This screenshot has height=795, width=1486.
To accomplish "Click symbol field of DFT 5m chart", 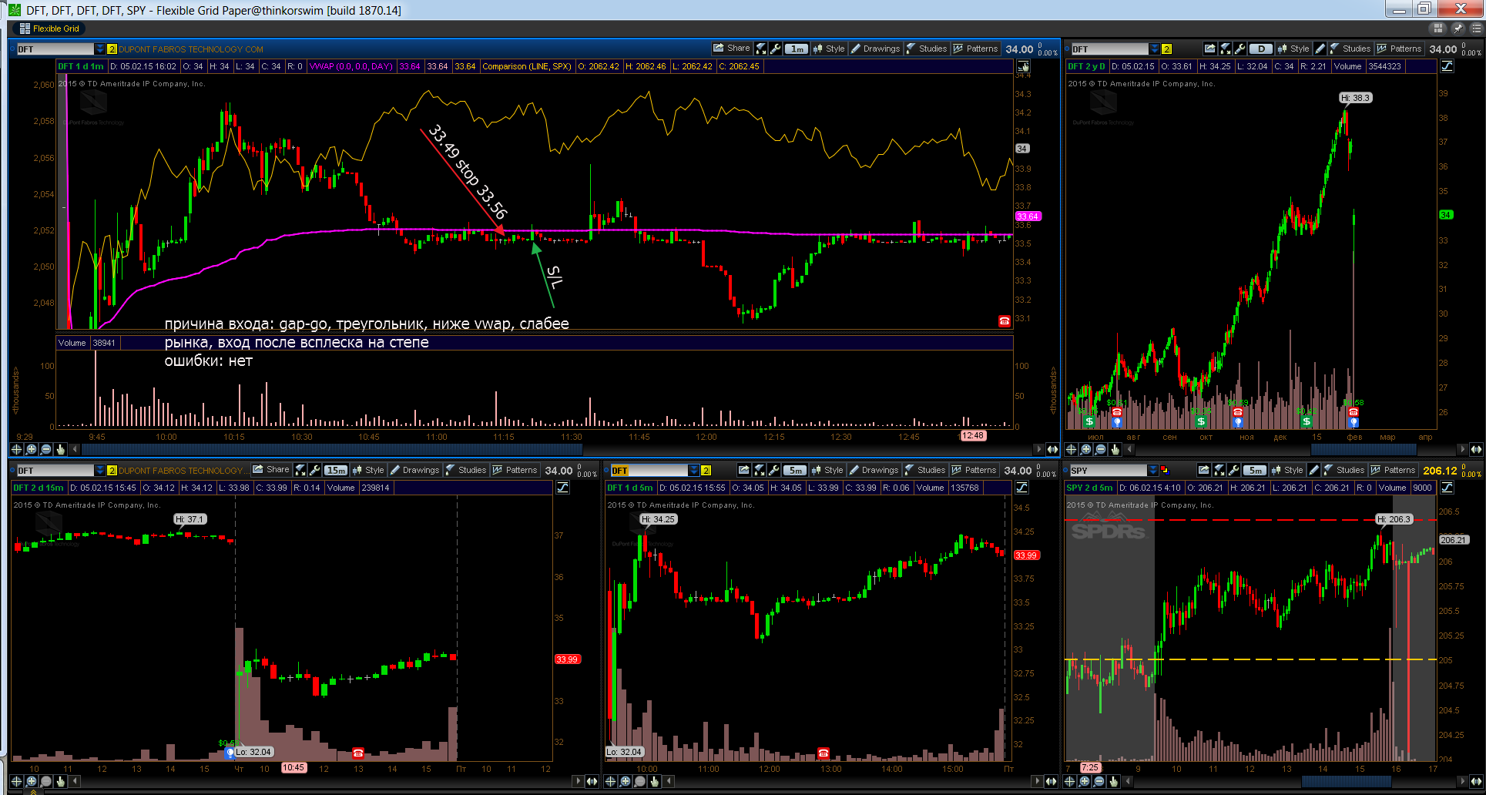I will point(649,471).
